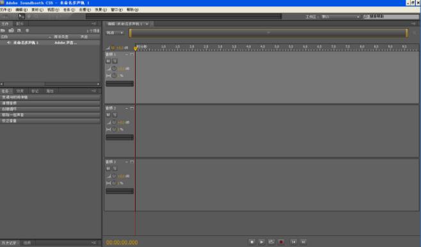
Task: Go to previous marker transport button
Action: pyautogui.click(x=294, y=242)
